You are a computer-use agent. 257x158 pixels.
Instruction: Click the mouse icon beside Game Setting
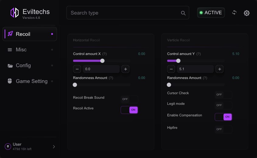(10, 81)
